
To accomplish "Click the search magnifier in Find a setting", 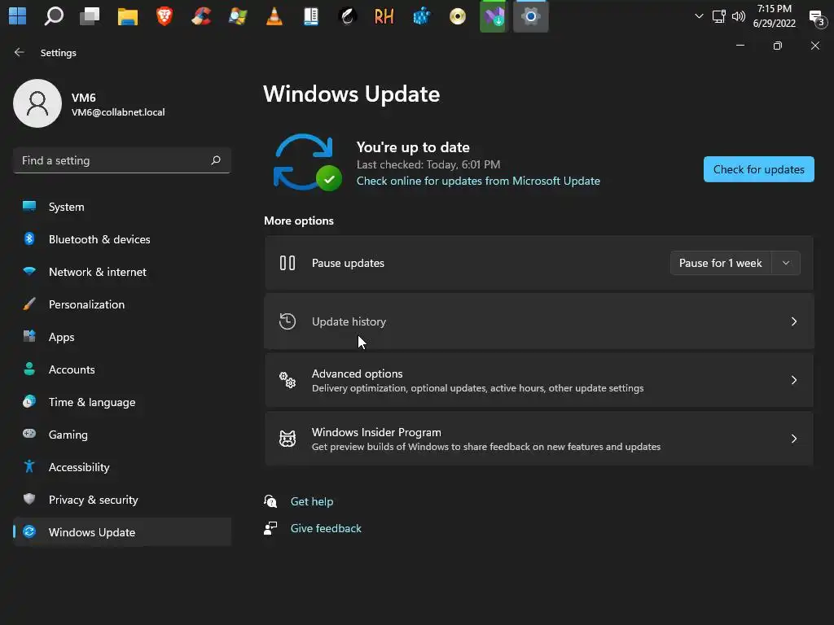I will (215, 160).
